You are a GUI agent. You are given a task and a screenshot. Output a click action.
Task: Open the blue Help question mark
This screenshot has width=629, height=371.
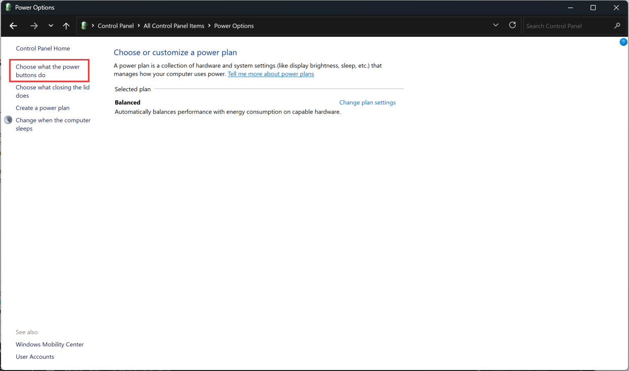pos(623,42)
